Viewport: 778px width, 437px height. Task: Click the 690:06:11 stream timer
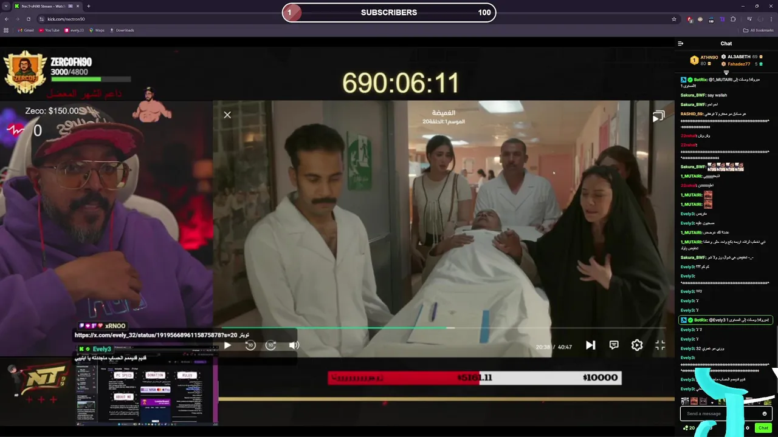pyautogui.click(x=401, y=83)
